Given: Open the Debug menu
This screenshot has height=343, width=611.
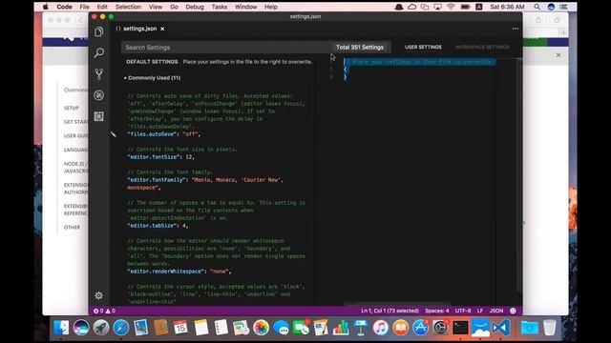Looking at the screenshot, I should click(195, 7).
